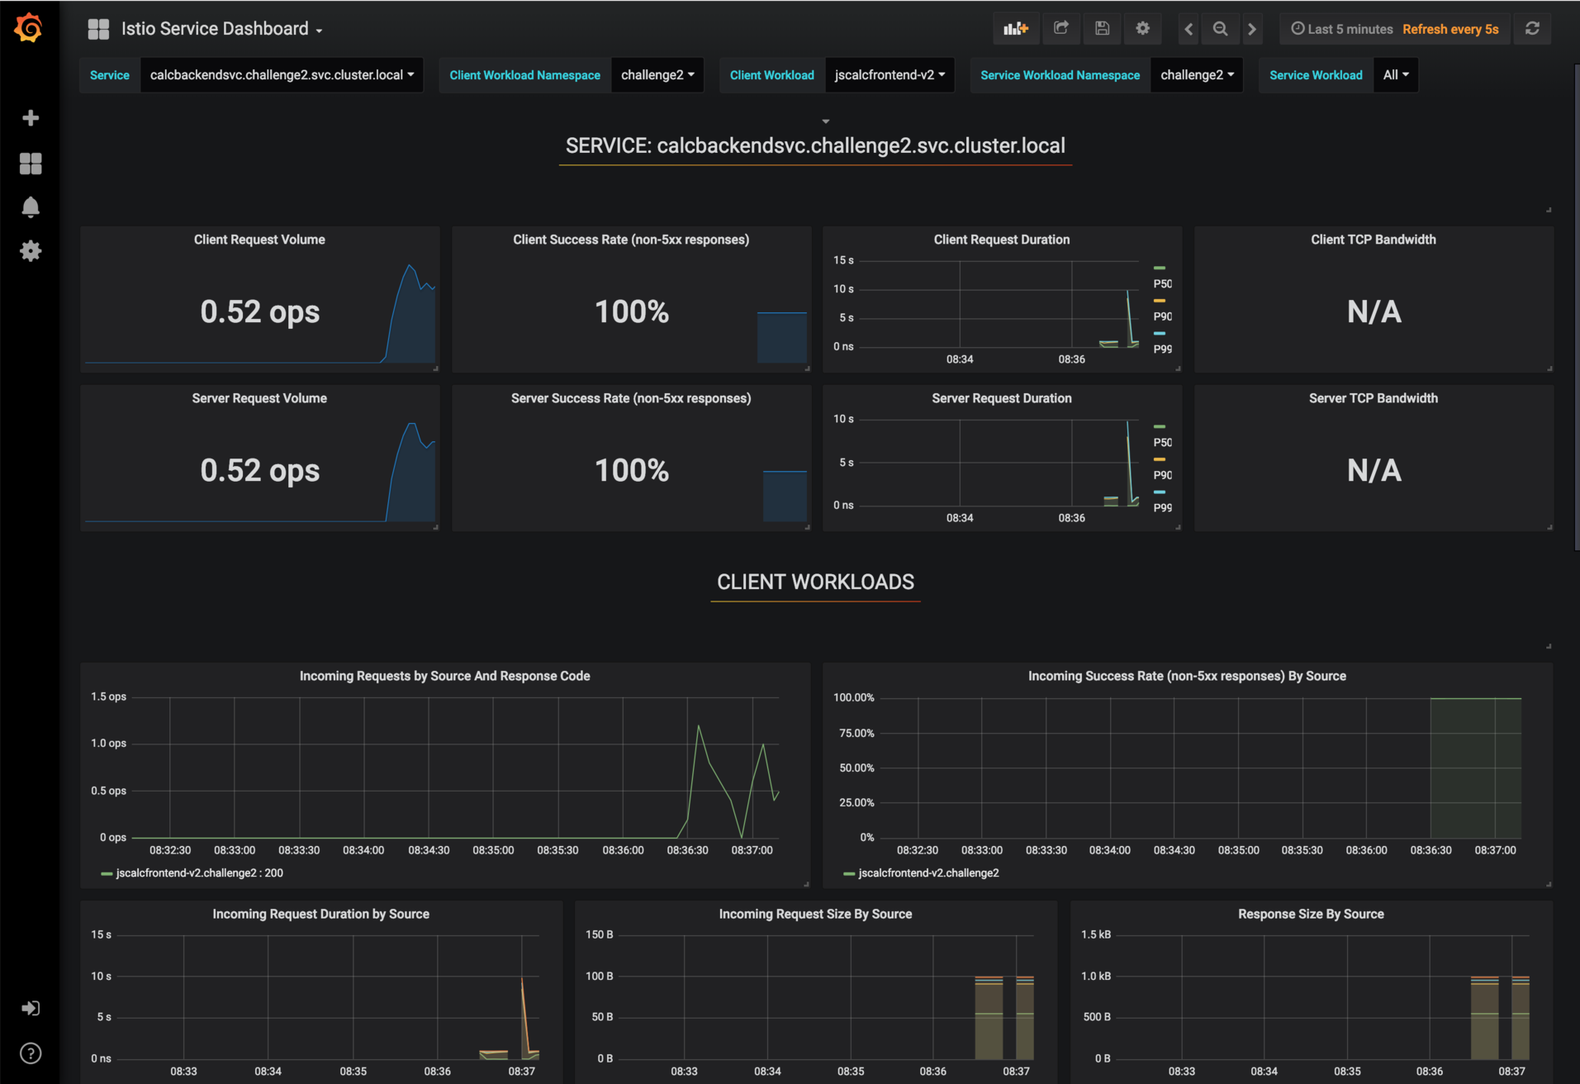Click the Server Success Rate panel title
Image resolution: width=1580 pixels, height=1084 pixels.
(x=631, y=398)
